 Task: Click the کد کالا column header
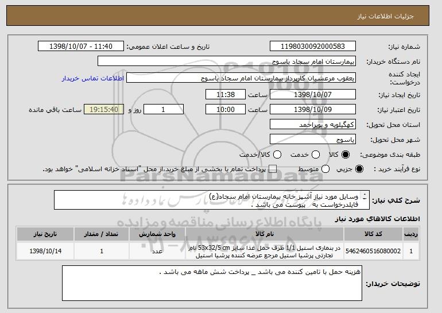click(x=373, y=234)
